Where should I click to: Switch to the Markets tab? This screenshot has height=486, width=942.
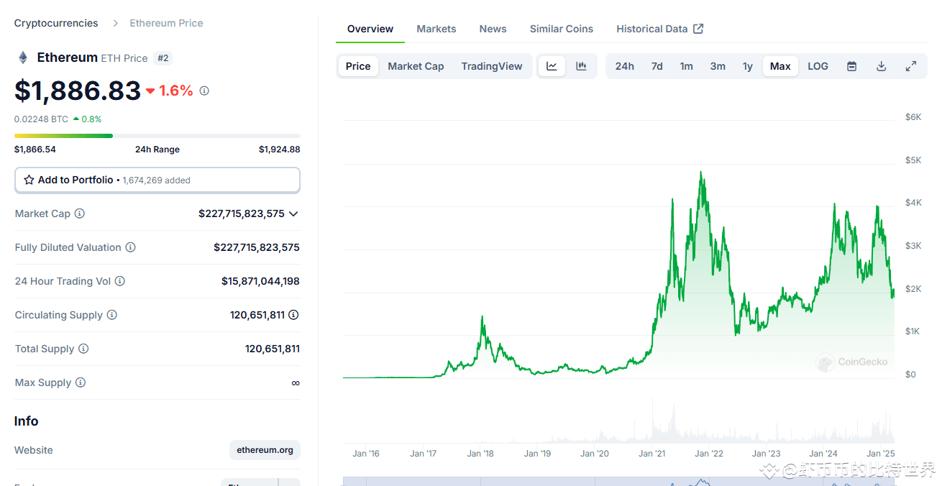click(x=436, y=29)
